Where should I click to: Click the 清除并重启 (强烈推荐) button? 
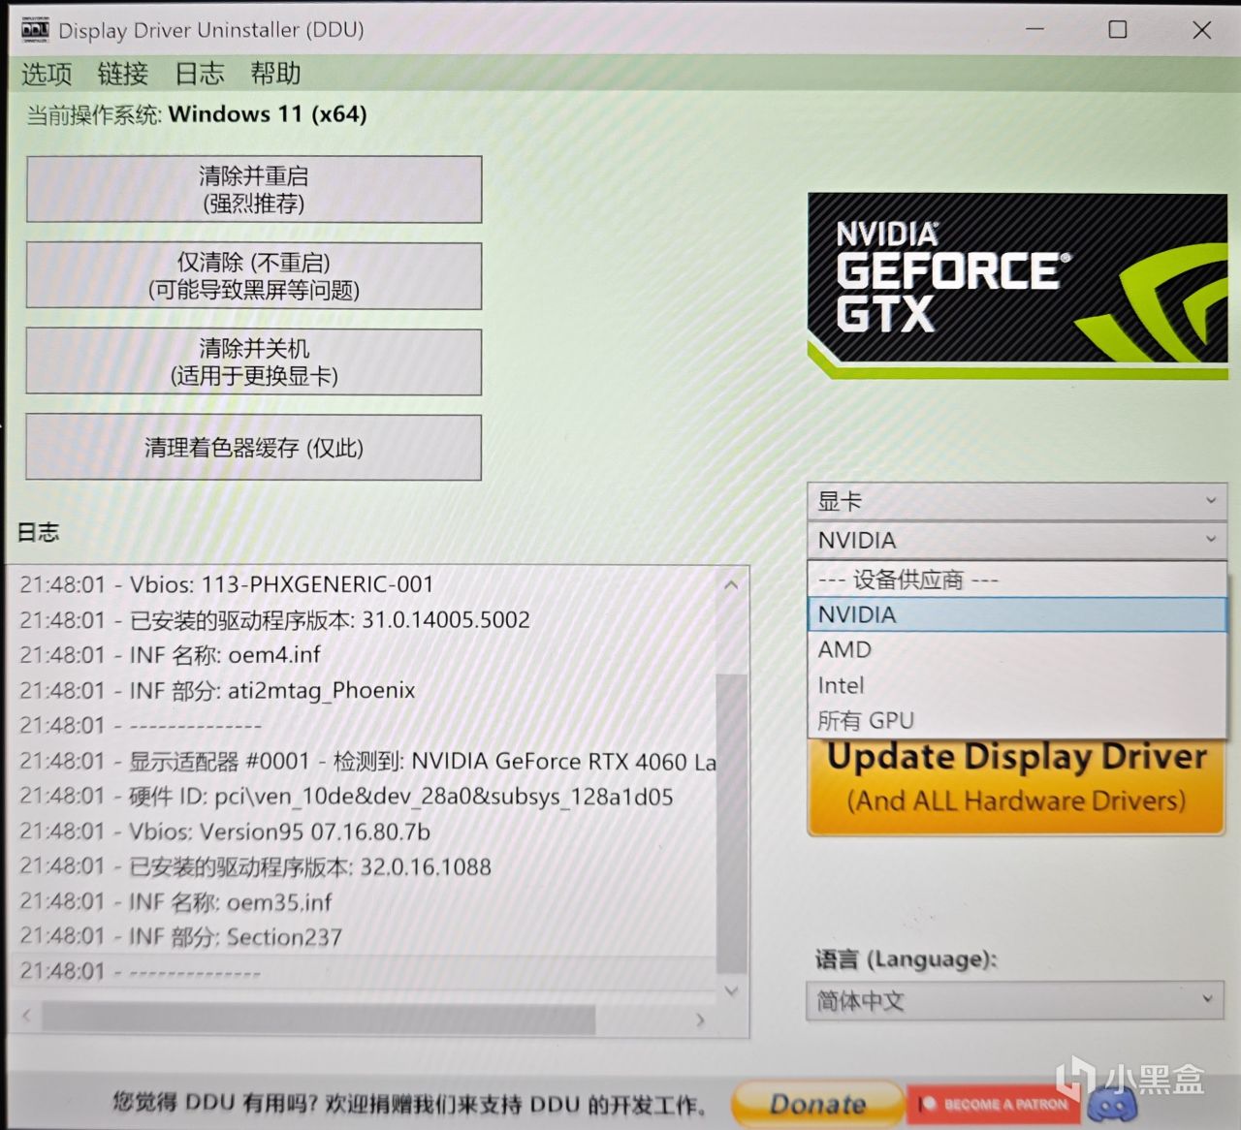click(254, 190)
